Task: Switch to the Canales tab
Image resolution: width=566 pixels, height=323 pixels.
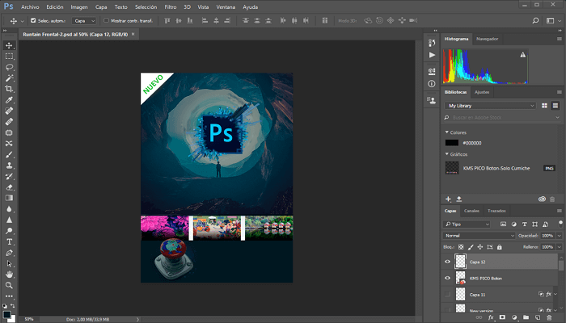Action: [x=471, y=211]
